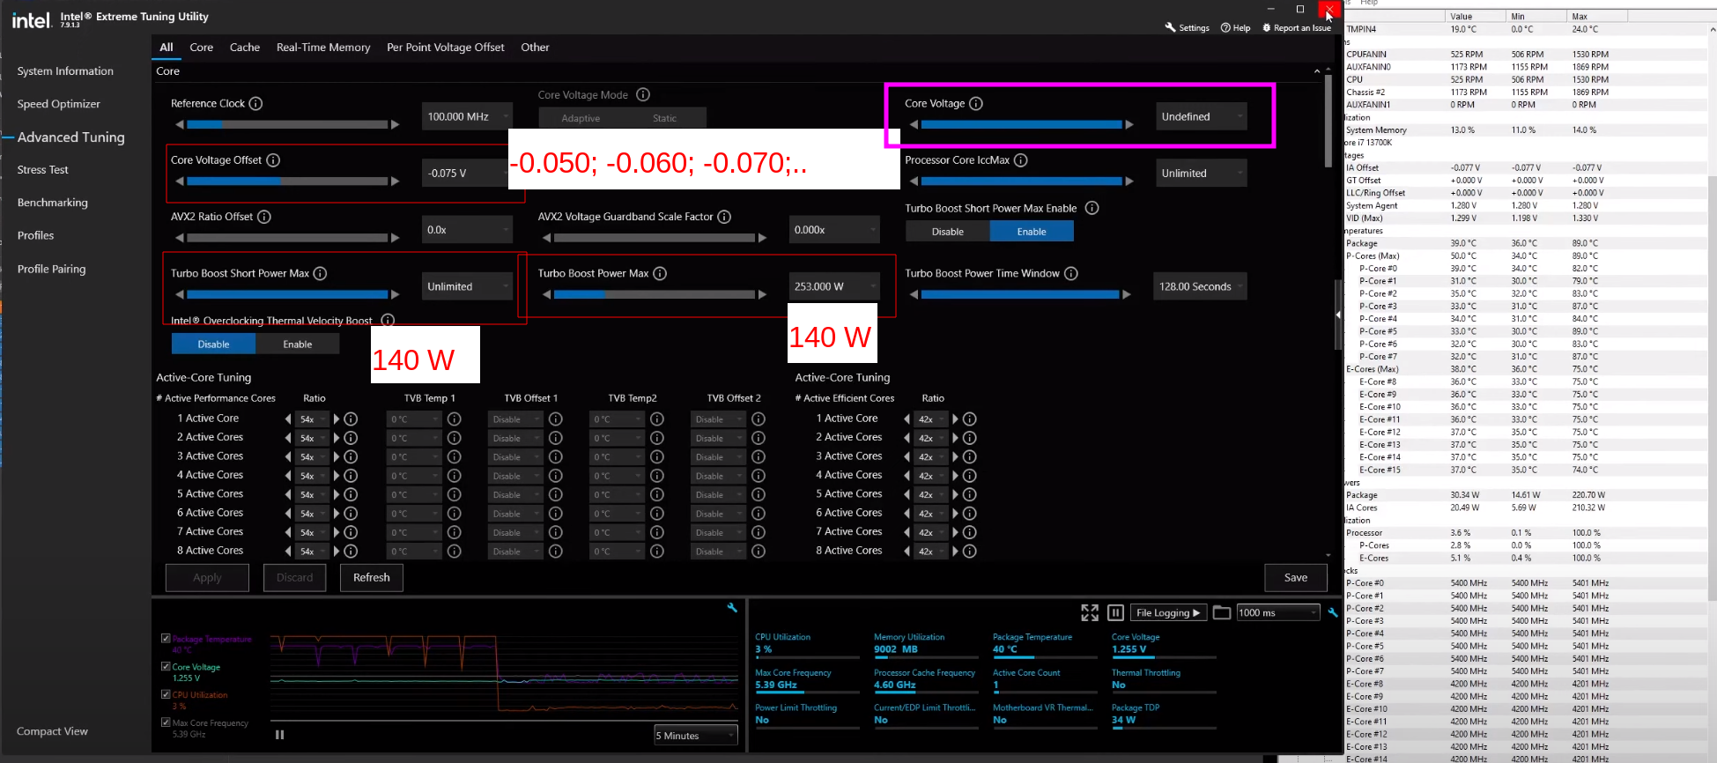The width and height of the screenshot is (1717, 763).
Task: Open the AVX2 Ratio Offset 0.0x dropdown
Action: click(467, 229)
